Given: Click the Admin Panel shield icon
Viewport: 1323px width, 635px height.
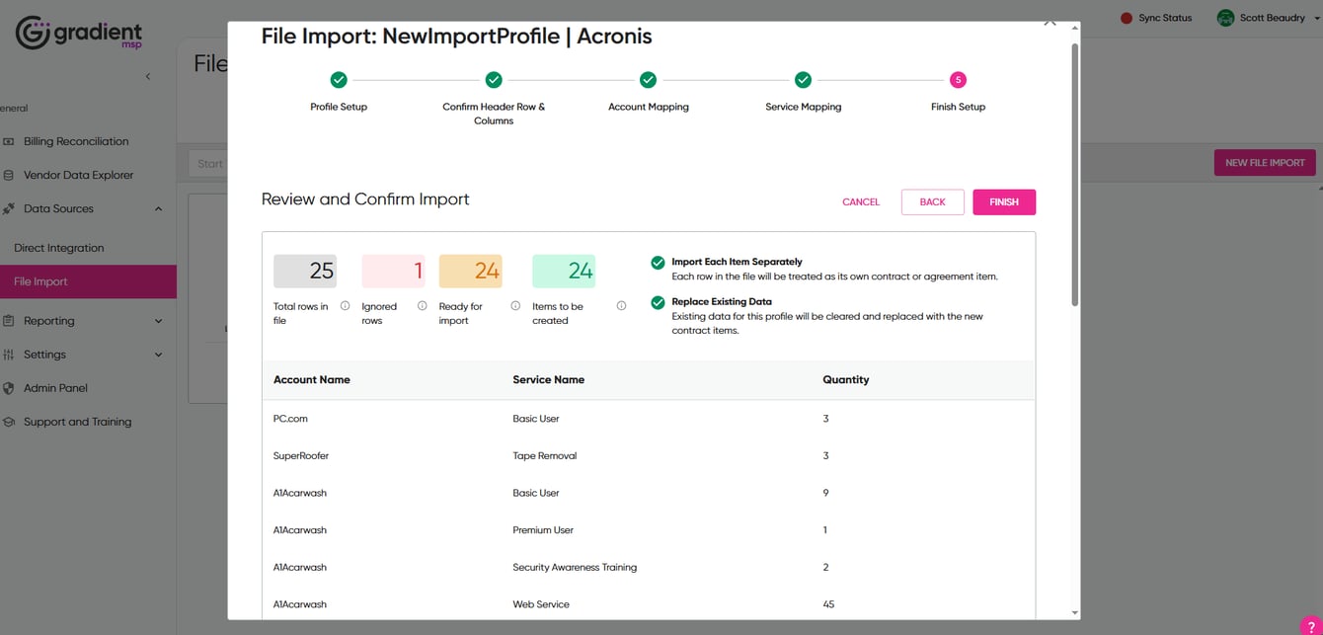Looking at the screenshot, I should (x=9, y=388).
